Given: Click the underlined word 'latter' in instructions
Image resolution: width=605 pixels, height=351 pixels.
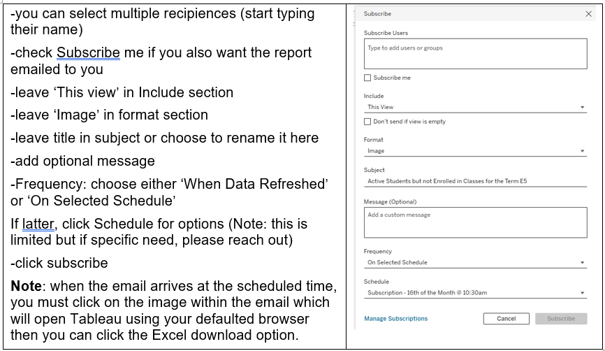Looking at the screenshot, I should click(37, 224).
